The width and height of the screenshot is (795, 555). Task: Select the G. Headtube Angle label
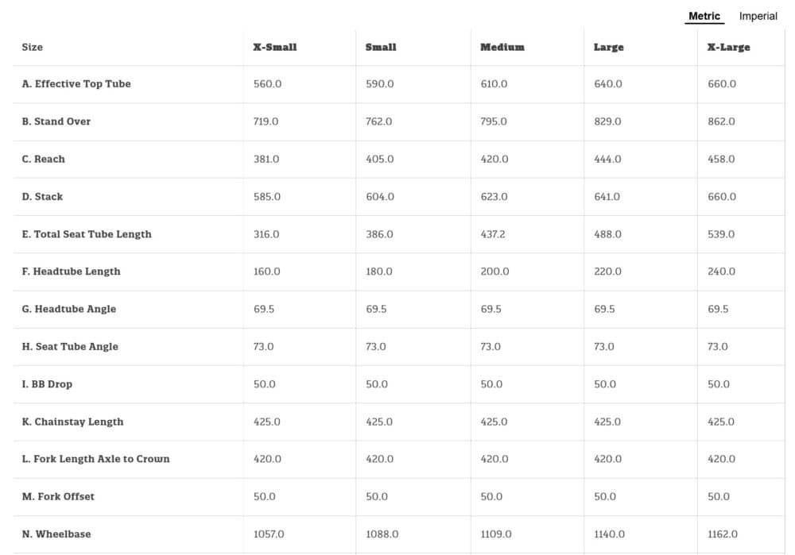pos(69,309)
